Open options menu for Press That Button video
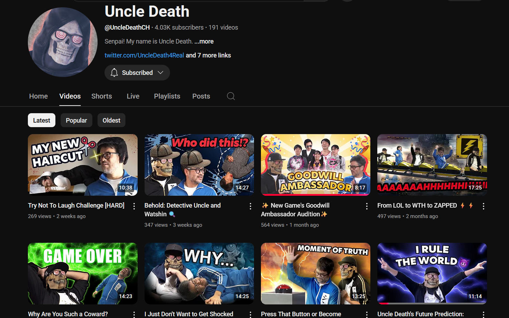The image size is (509, 318). 367,315
